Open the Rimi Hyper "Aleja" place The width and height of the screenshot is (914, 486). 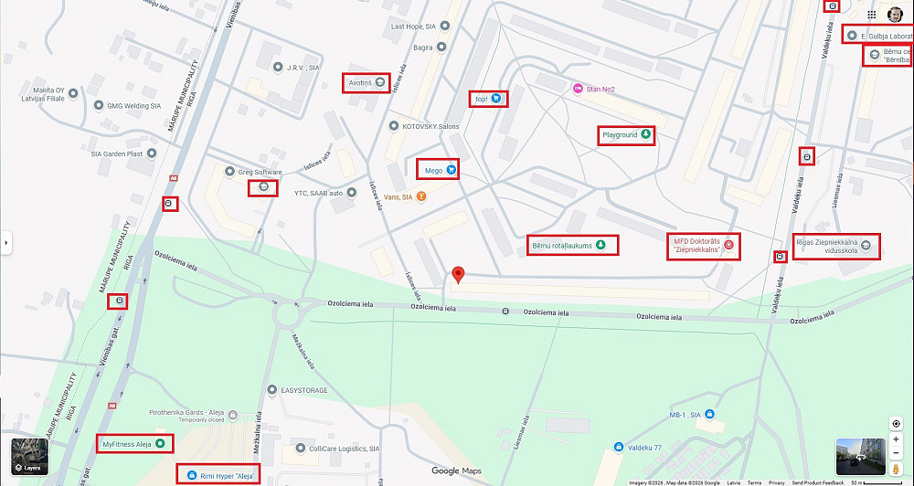coord(218,476)
